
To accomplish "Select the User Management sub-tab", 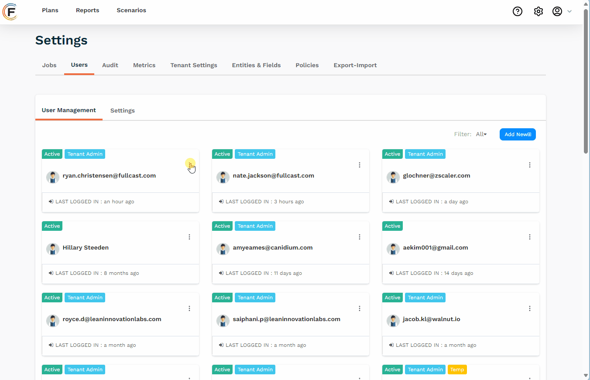I will point(69,110).
